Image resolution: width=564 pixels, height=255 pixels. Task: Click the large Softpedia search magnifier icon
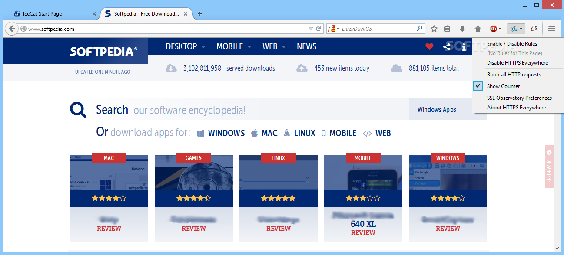78,110
